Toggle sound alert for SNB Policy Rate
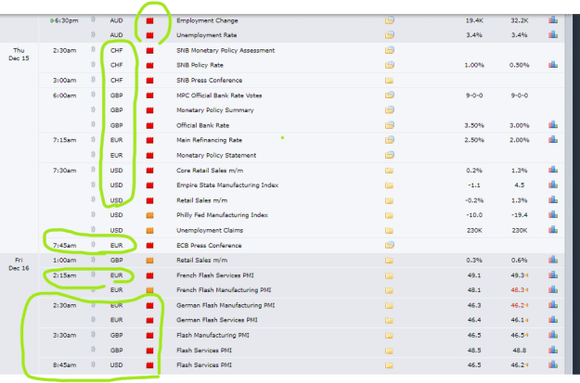Viewport: 580px width, 383px height. [x=93, y=64]
